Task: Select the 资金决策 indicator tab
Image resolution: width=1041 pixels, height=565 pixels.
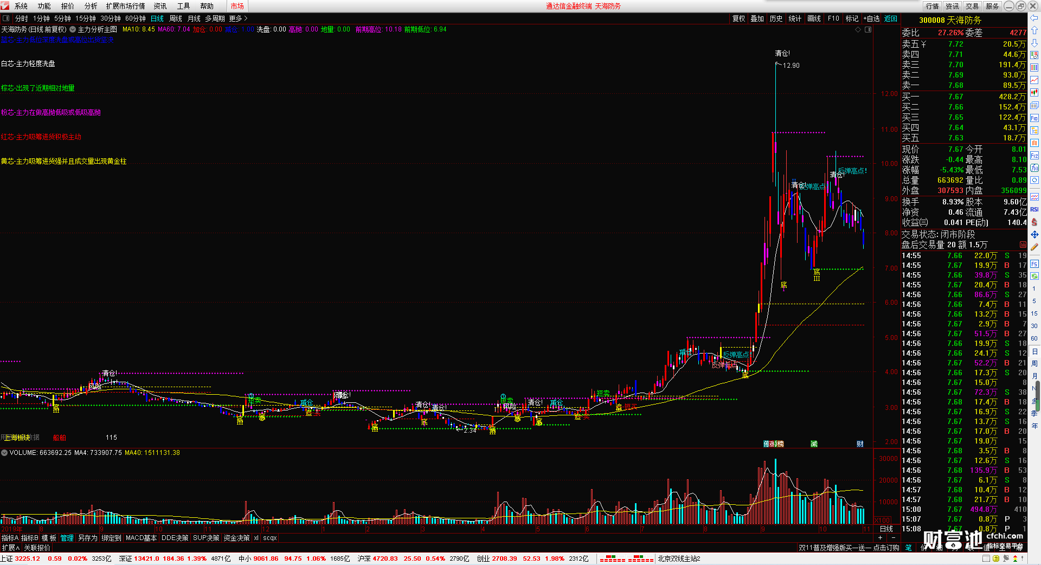Action: pyautogui.click(x=236, y=538)
